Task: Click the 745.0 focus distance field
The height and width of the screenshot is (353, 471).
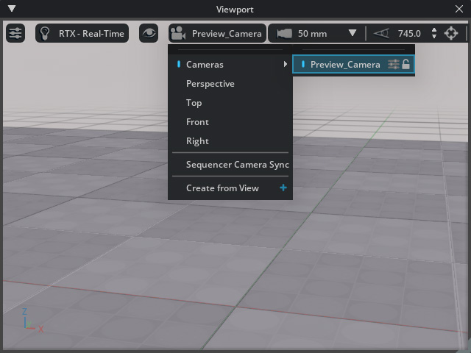Action: (409, 33)
